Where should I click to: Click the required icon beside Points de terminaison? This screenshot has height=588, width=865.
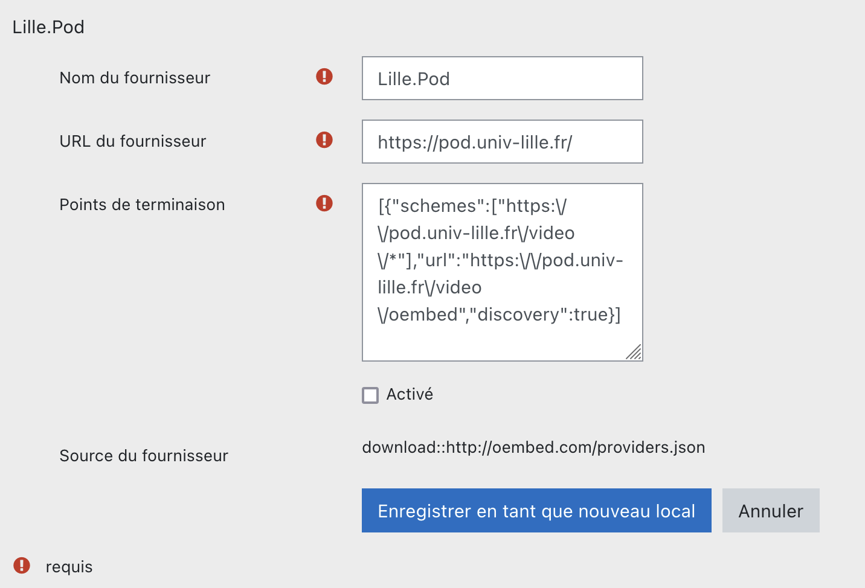pyautogui.click(x=324, y=203)
